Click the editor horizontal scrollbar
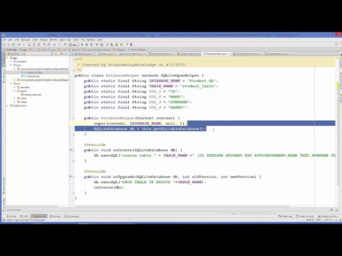The width and height of the screenshot is (342, 256). pyautogui.click(x=182, y=206)
